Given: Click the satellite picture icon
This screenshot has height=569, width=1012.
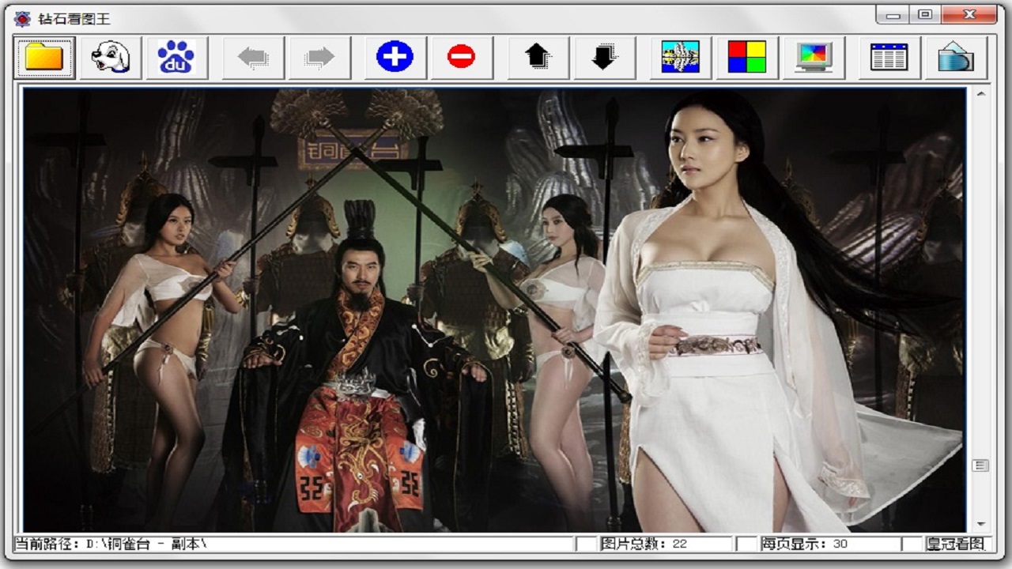Looking at the screenshot, I should click(680, 57).
